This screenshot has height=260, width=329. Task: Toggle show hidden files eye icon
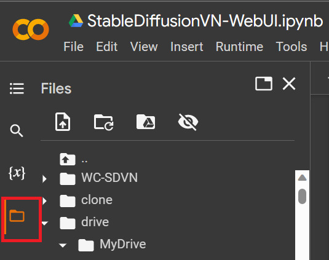188,122
